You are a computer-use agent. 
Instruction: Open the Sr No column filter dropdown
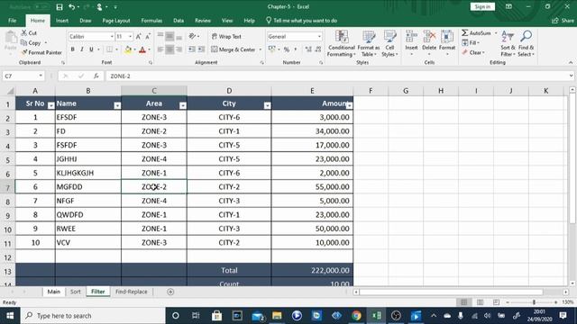click(51, 106)
